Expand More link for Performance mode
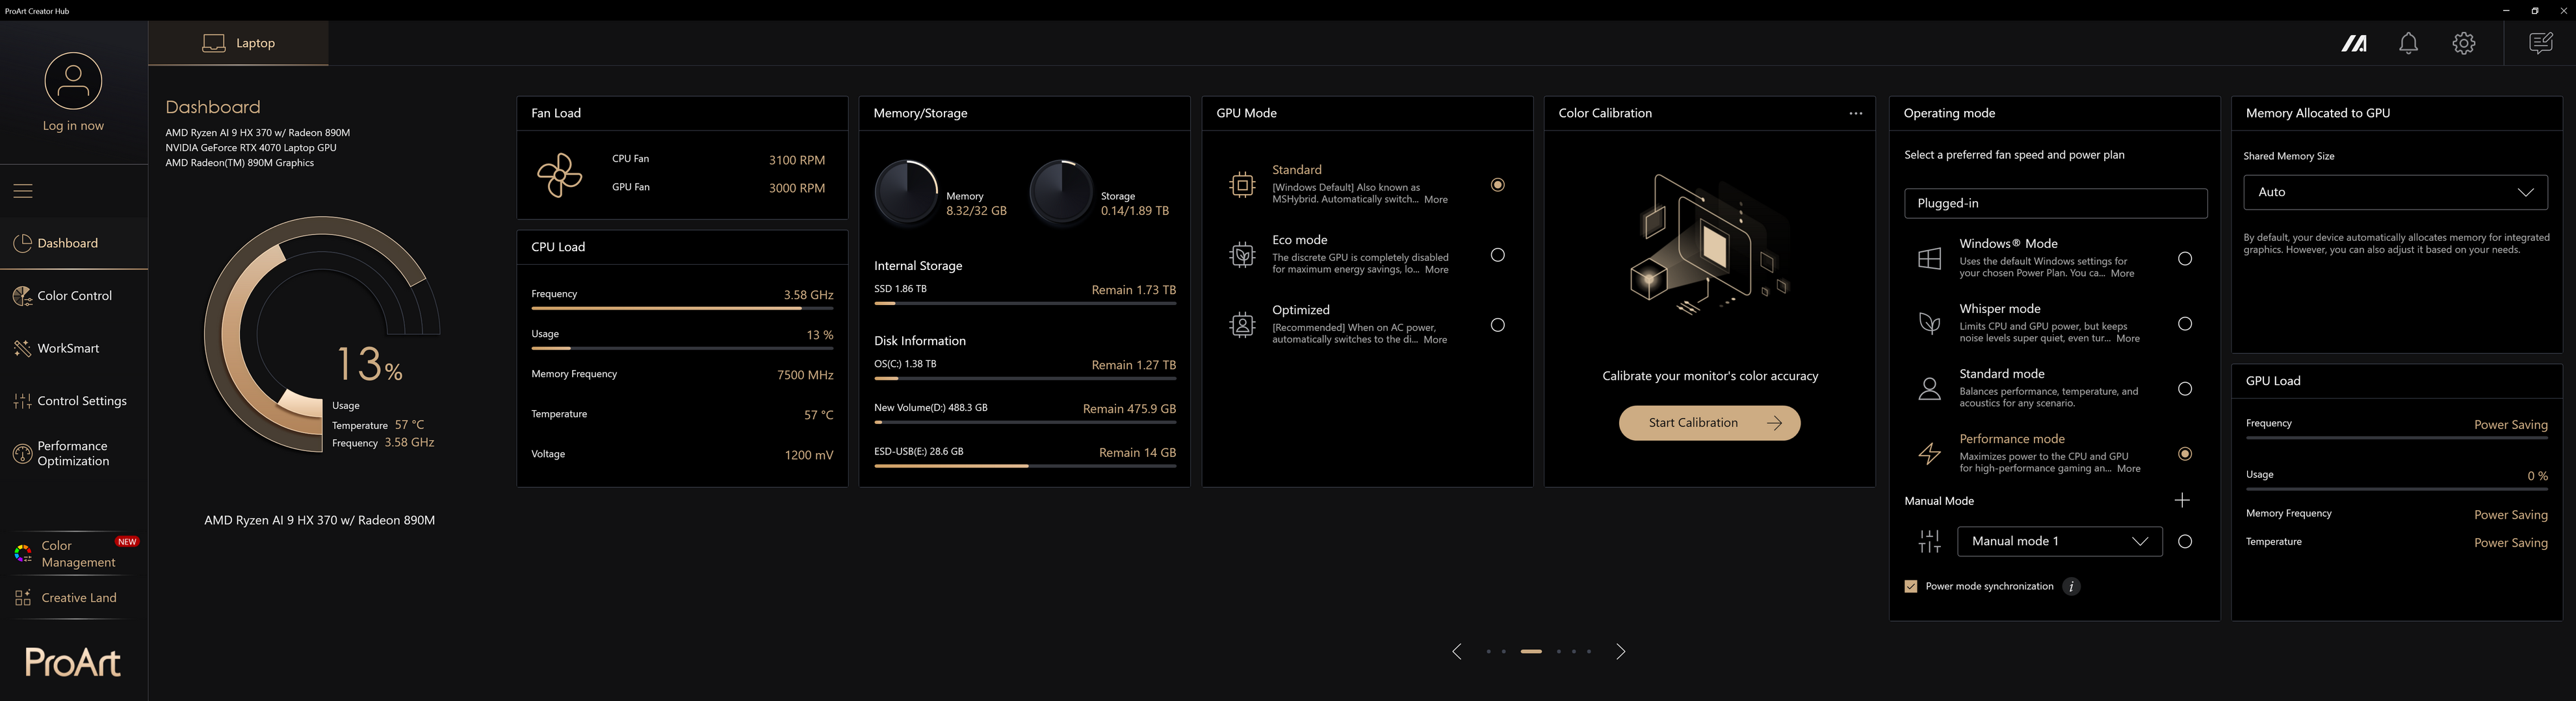2576x701 pixels. pos(2129,469)
